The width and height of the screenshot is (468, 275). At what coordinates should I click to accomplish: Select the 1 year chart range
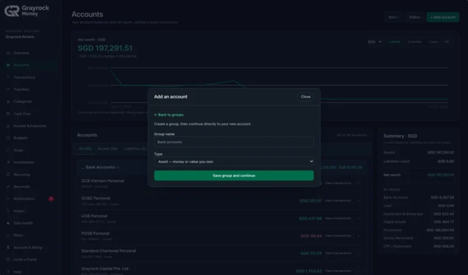(433, 42)
